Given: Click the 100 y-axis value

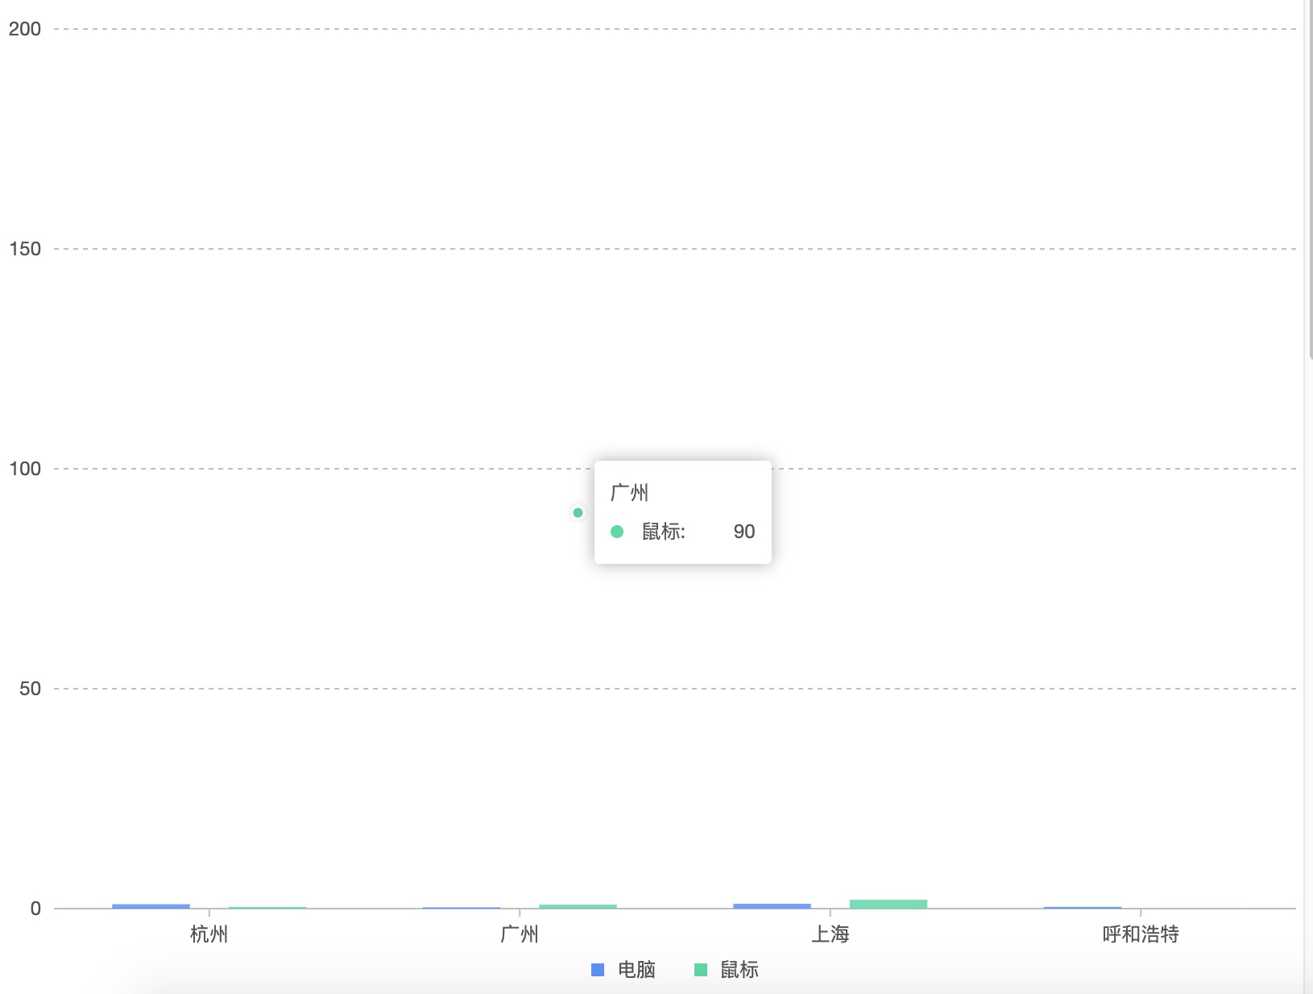Looking at the screenshot, I should (x=24, y=469).
